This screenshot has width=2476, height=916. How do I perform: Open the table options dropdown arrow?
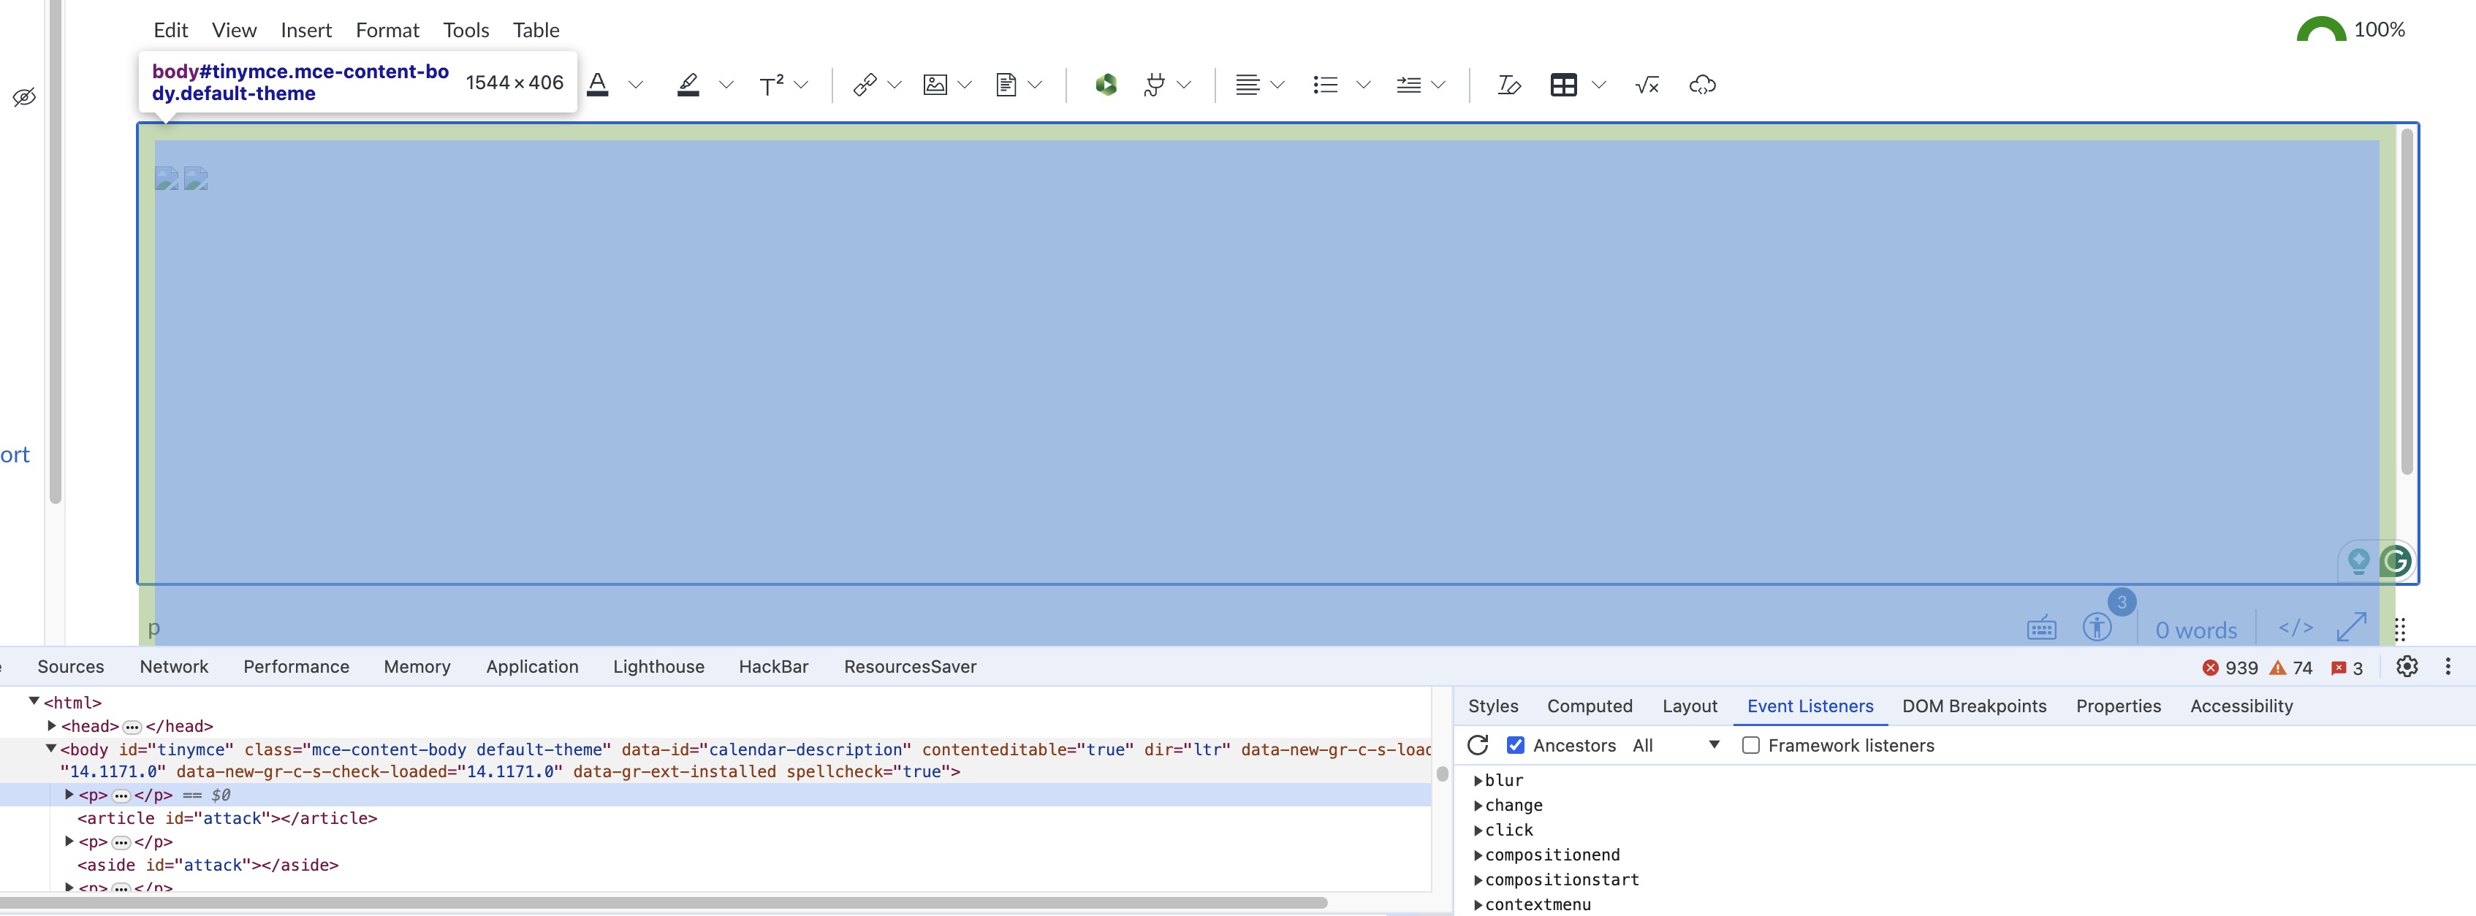1598,85
